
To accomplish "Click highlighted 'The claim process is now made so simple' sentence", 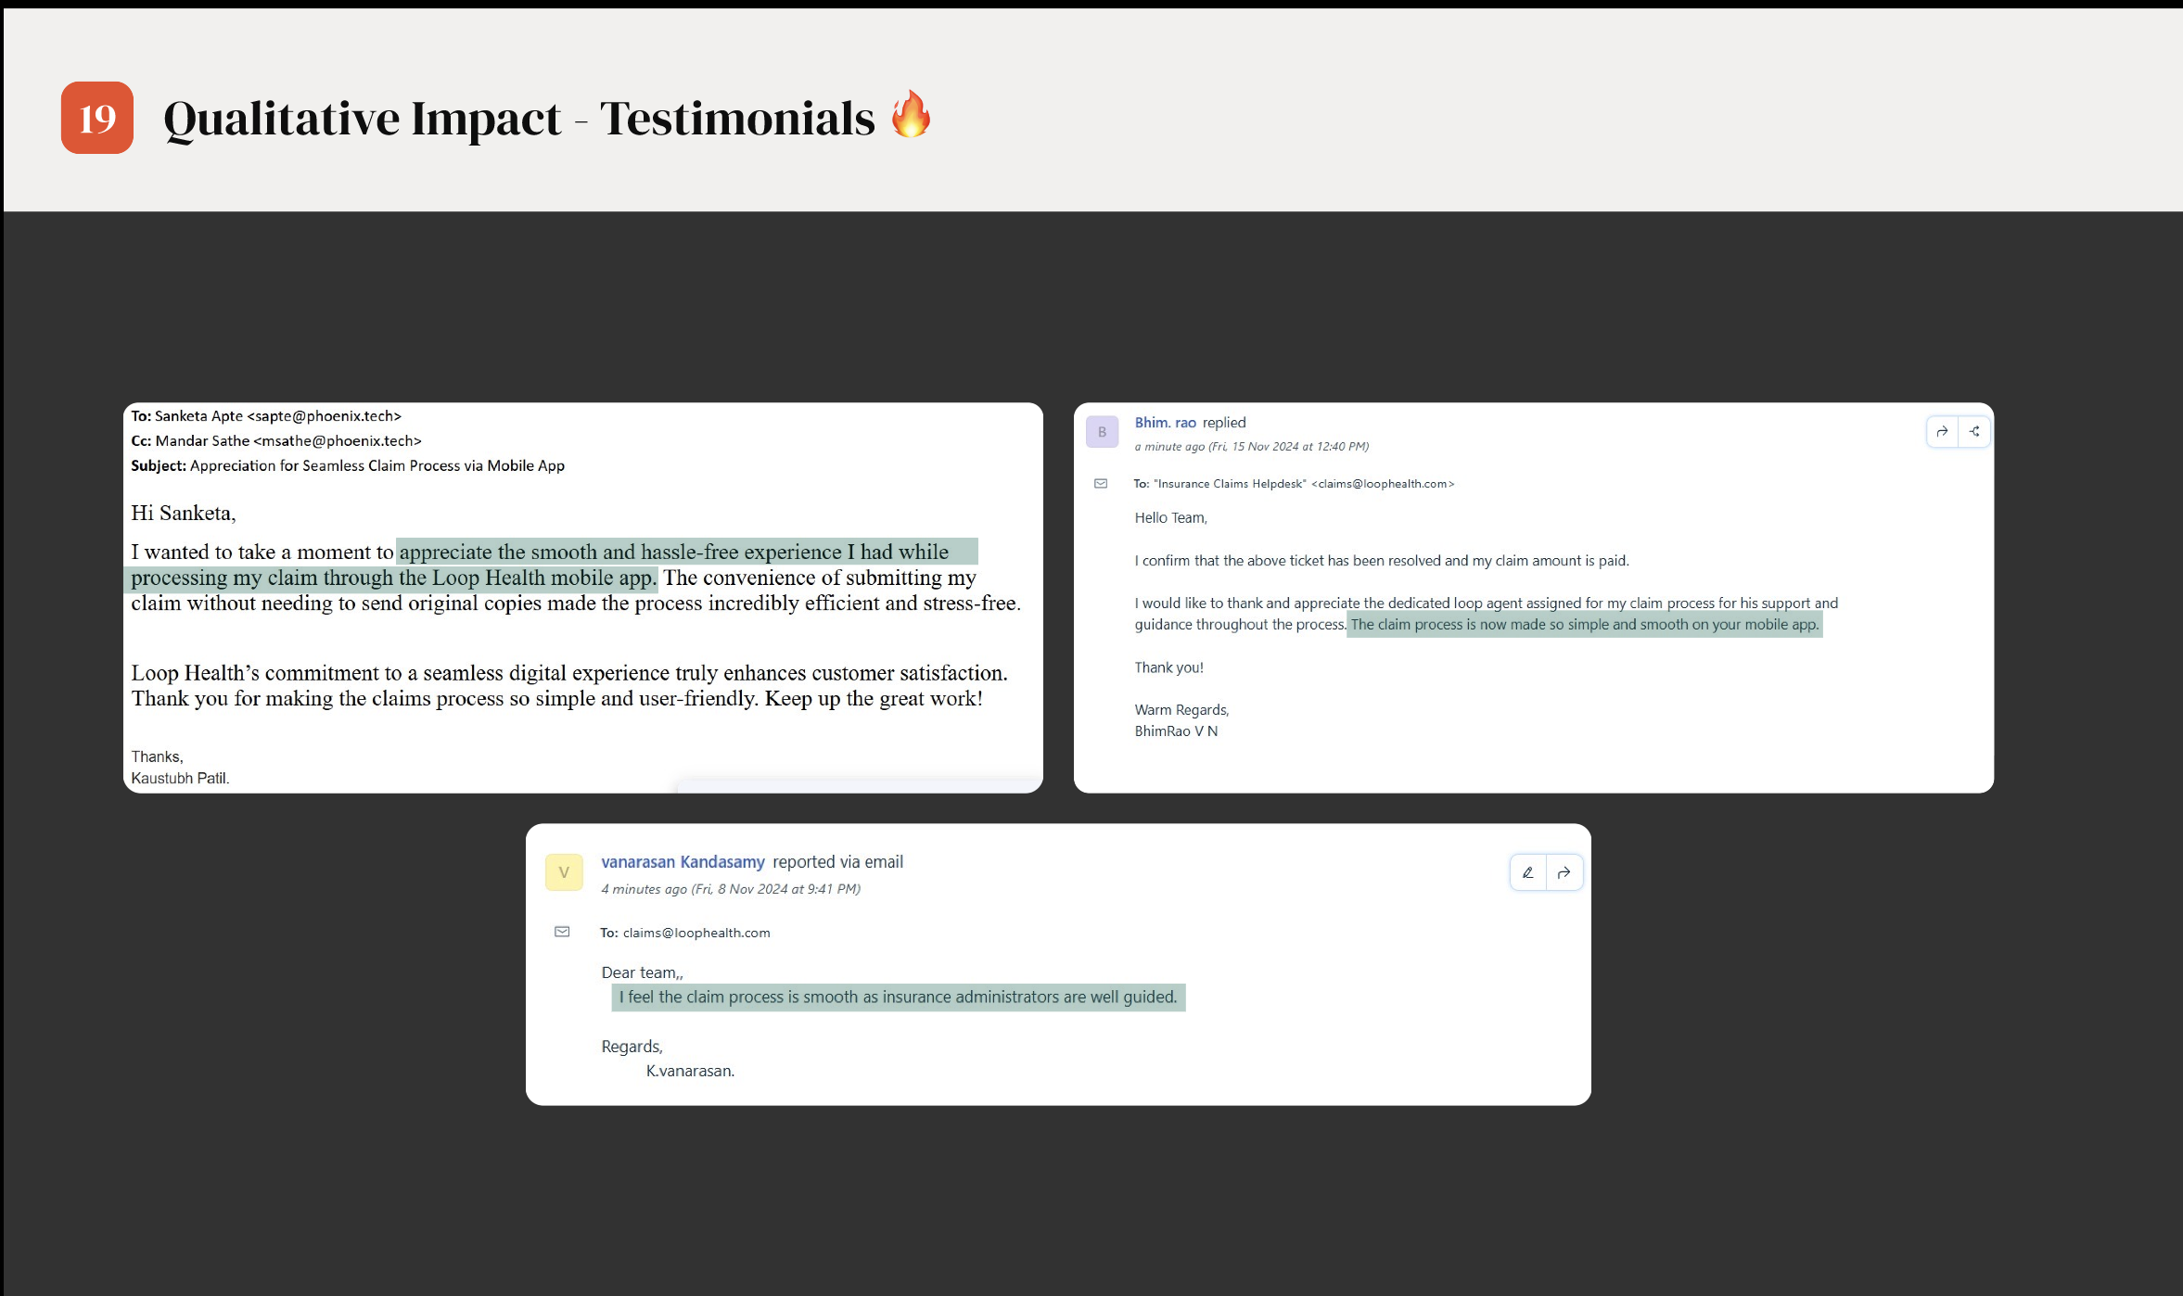I will (1585, 625).
